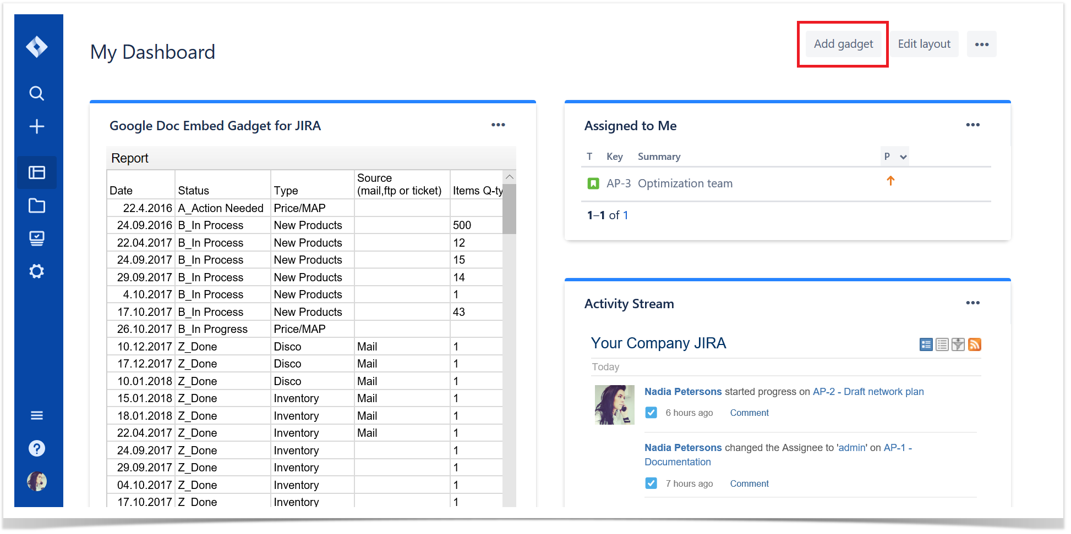The width and height of the screenshot is (1071, 534).
Task: Click the spreadsheet scroll up arrow
Action: tap(510, 177)
